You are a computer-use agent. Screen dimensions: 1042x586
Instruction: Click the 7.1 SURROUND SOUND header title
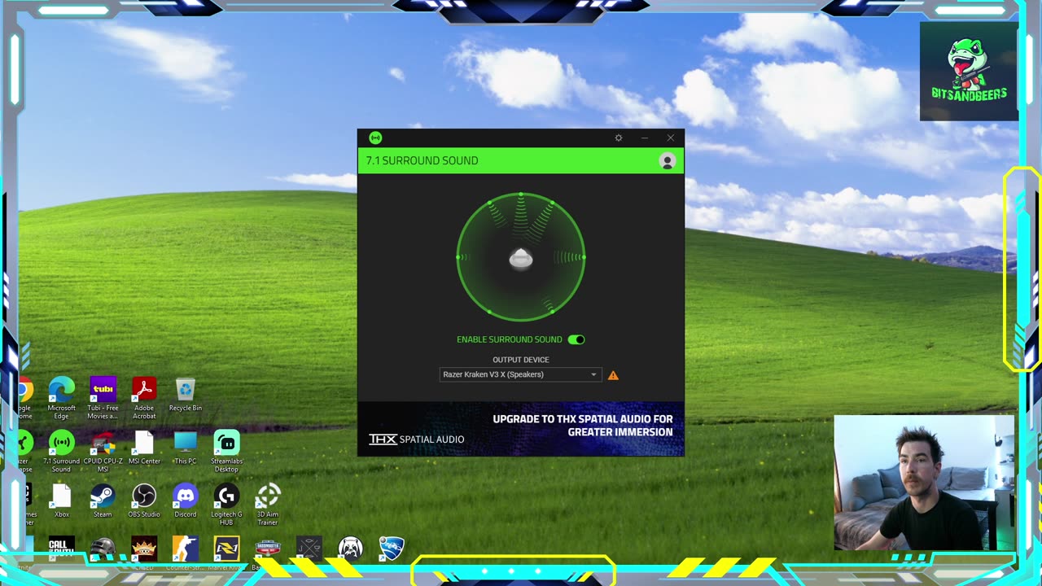(422, 161)
